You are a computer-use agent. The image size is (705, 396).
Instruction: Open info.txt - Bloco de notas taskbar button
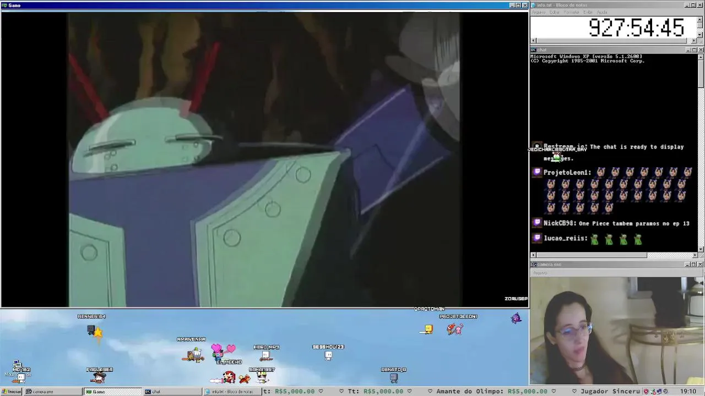(231, 392)
